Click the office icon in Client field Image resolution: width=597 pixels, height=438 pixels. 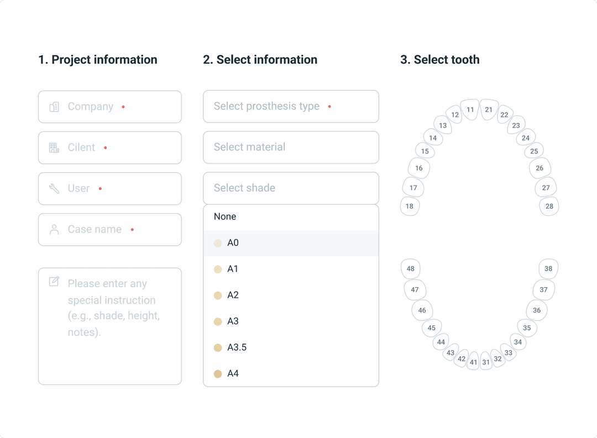tap(54, 147)
